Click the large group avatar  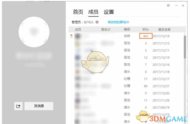[34, 32]
